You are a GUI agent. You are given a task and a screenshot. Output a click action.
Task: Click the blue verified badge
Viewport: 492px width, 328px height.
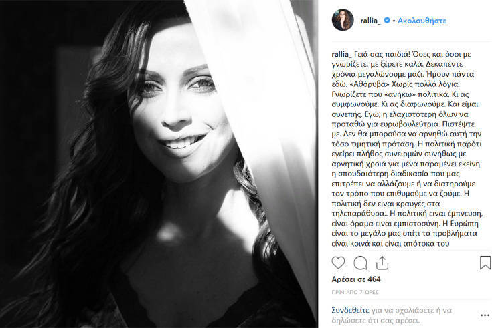coord(387,20)
